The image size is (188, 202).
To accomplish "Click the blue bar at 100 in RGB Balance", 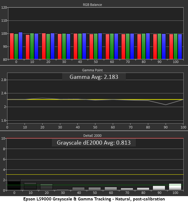I will (180, 46).
